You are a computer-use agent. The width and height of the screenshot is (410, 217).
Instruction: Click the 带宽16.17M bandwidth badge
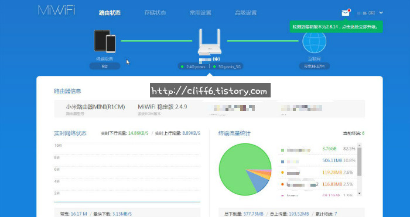point(314,66)
